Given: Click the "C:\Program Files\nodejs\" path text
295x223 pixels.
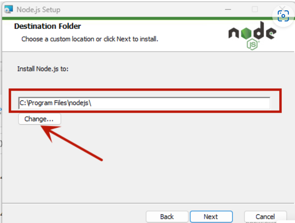Looking at the screenshot, I should click(55, 103).
